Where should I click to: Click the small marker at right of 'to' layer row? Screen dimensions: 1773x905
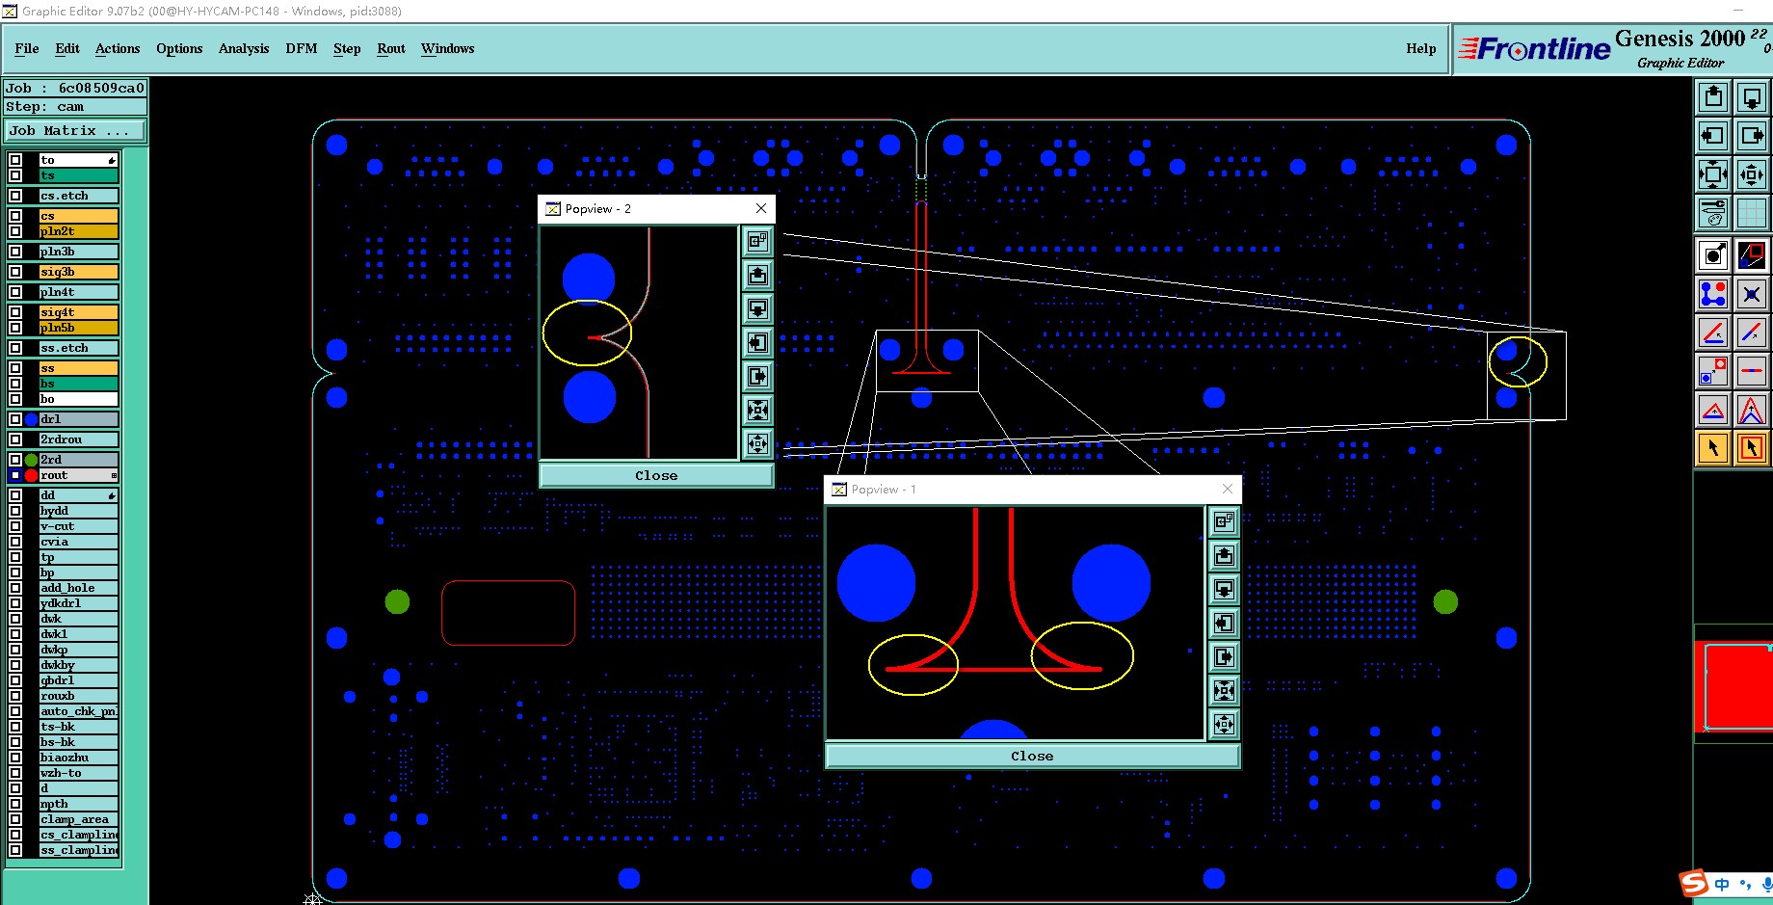[112, 160]
